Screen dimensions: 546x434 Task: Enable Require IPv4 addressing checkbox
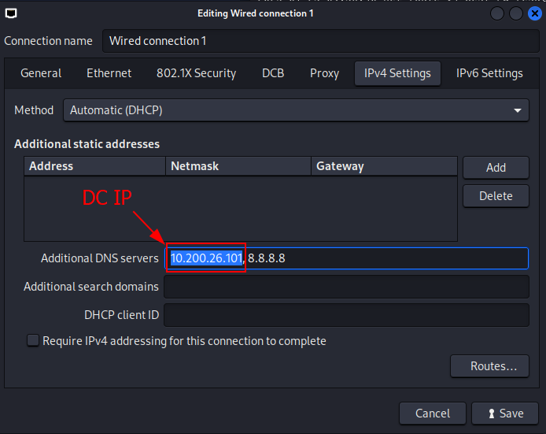point(33,340)
